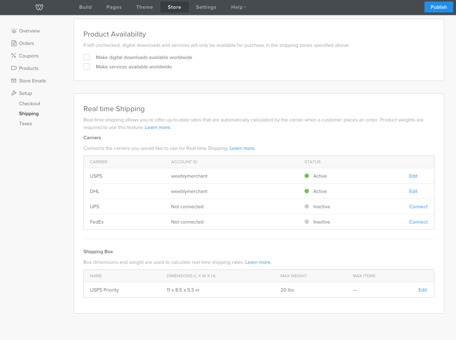The height and width of the screenshot is (340, 456).
Task: Check Make services available worldwide
Action: [x=87, y=67]
